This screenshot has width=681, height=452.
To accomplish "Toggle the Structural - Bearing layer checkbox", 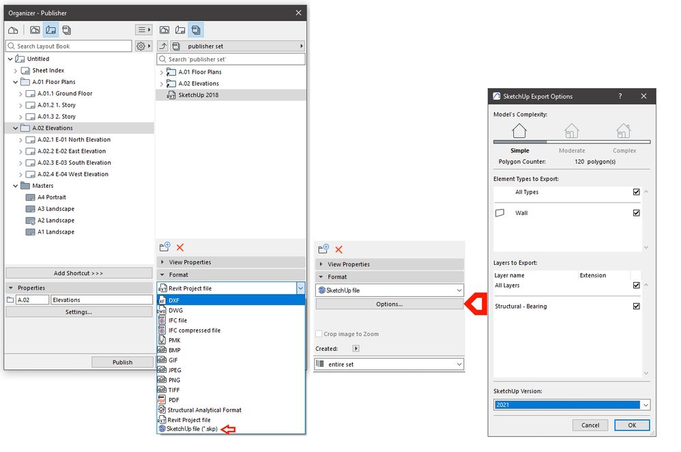I will 636,307.
